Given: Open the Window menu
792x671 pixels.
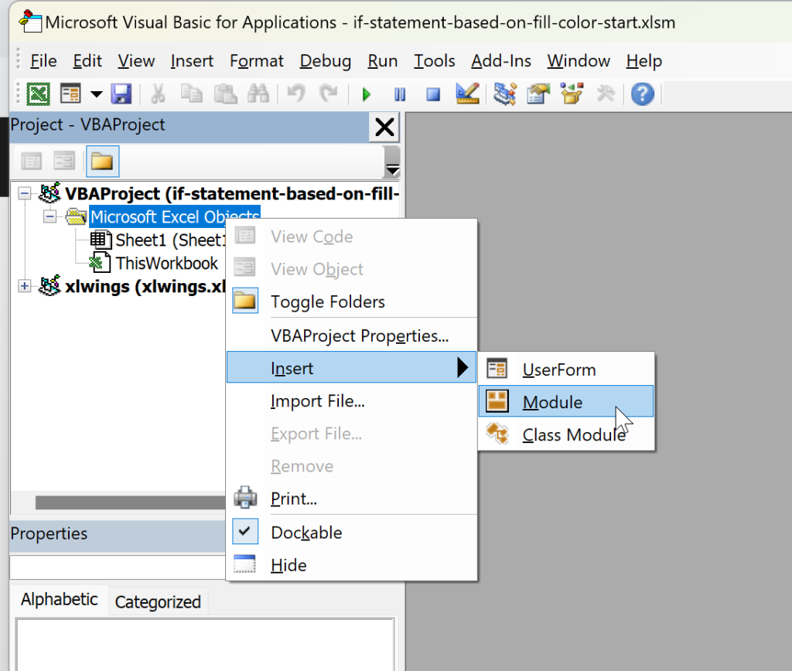Looking at the screenshot, I should click(x=579, y=61).
